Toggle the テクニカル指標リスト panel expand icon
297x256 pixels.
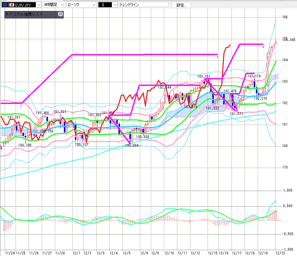click(x=60, y=14)
